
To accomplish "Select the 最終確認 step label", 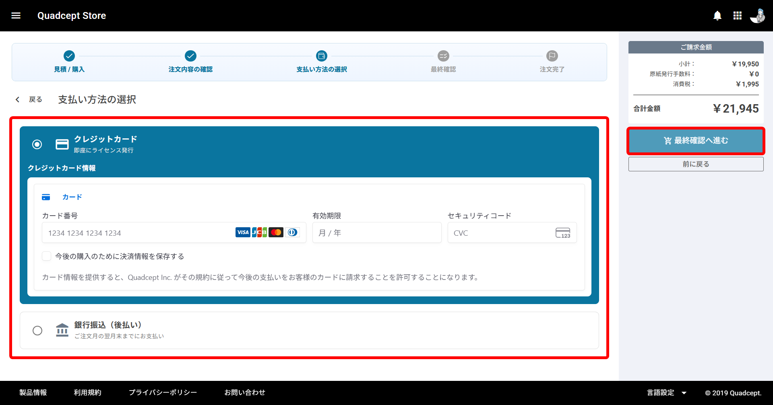I will coord(443,69).
